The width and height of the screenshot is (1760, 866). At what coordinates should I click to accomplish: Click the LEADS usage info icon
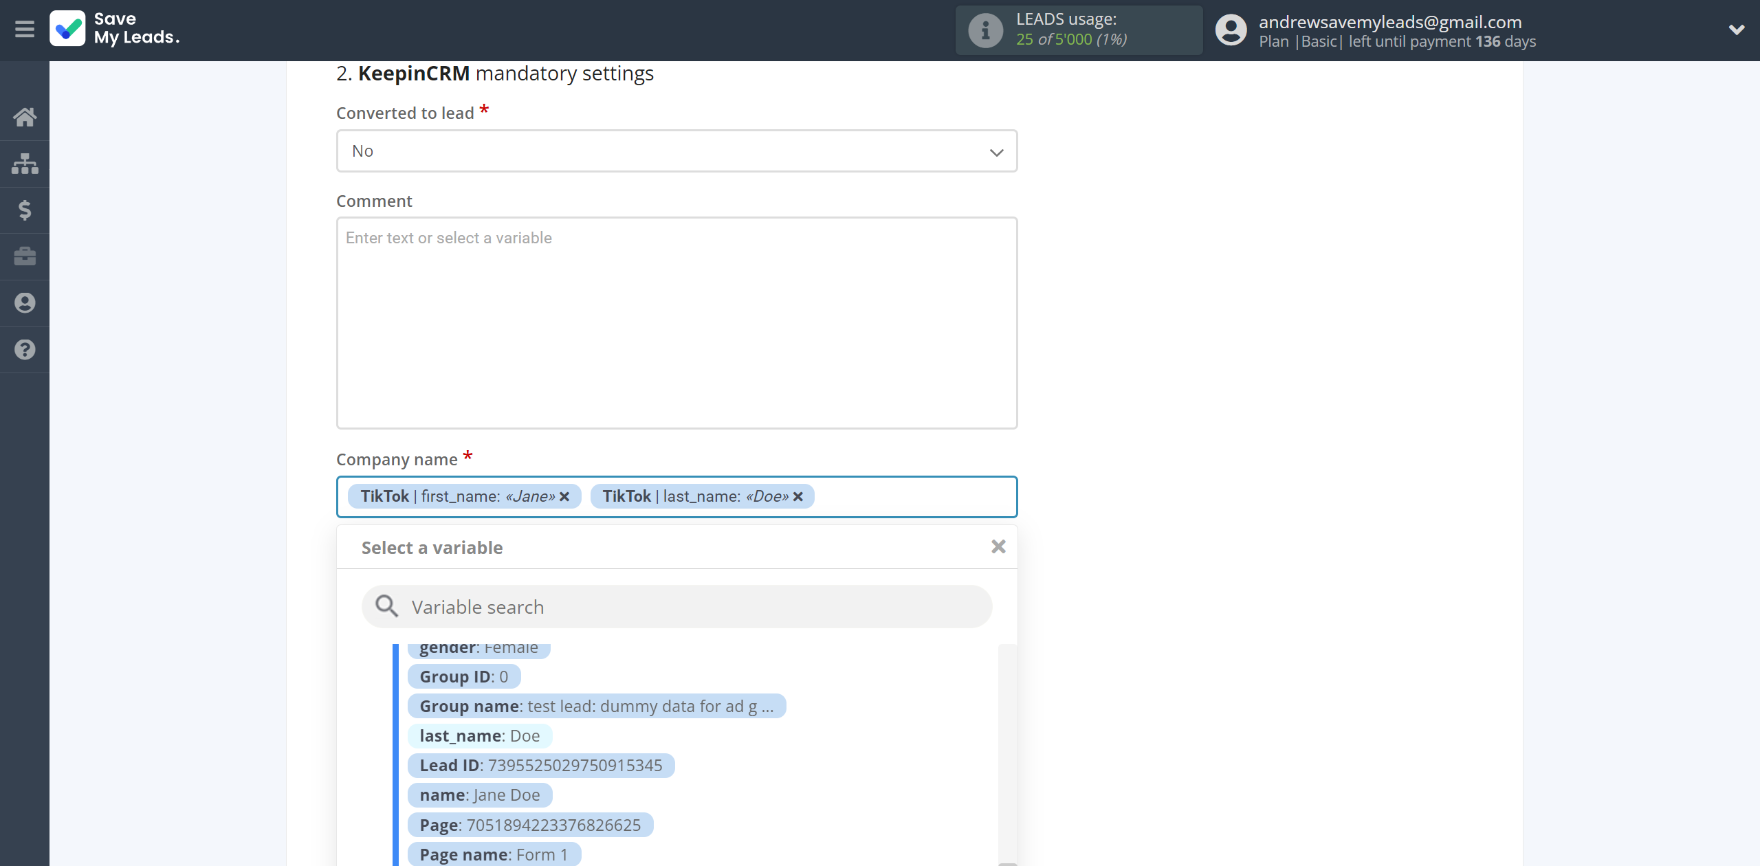[x=985, y=30]
